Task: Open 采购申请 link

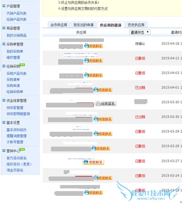Action: point(13,86)
